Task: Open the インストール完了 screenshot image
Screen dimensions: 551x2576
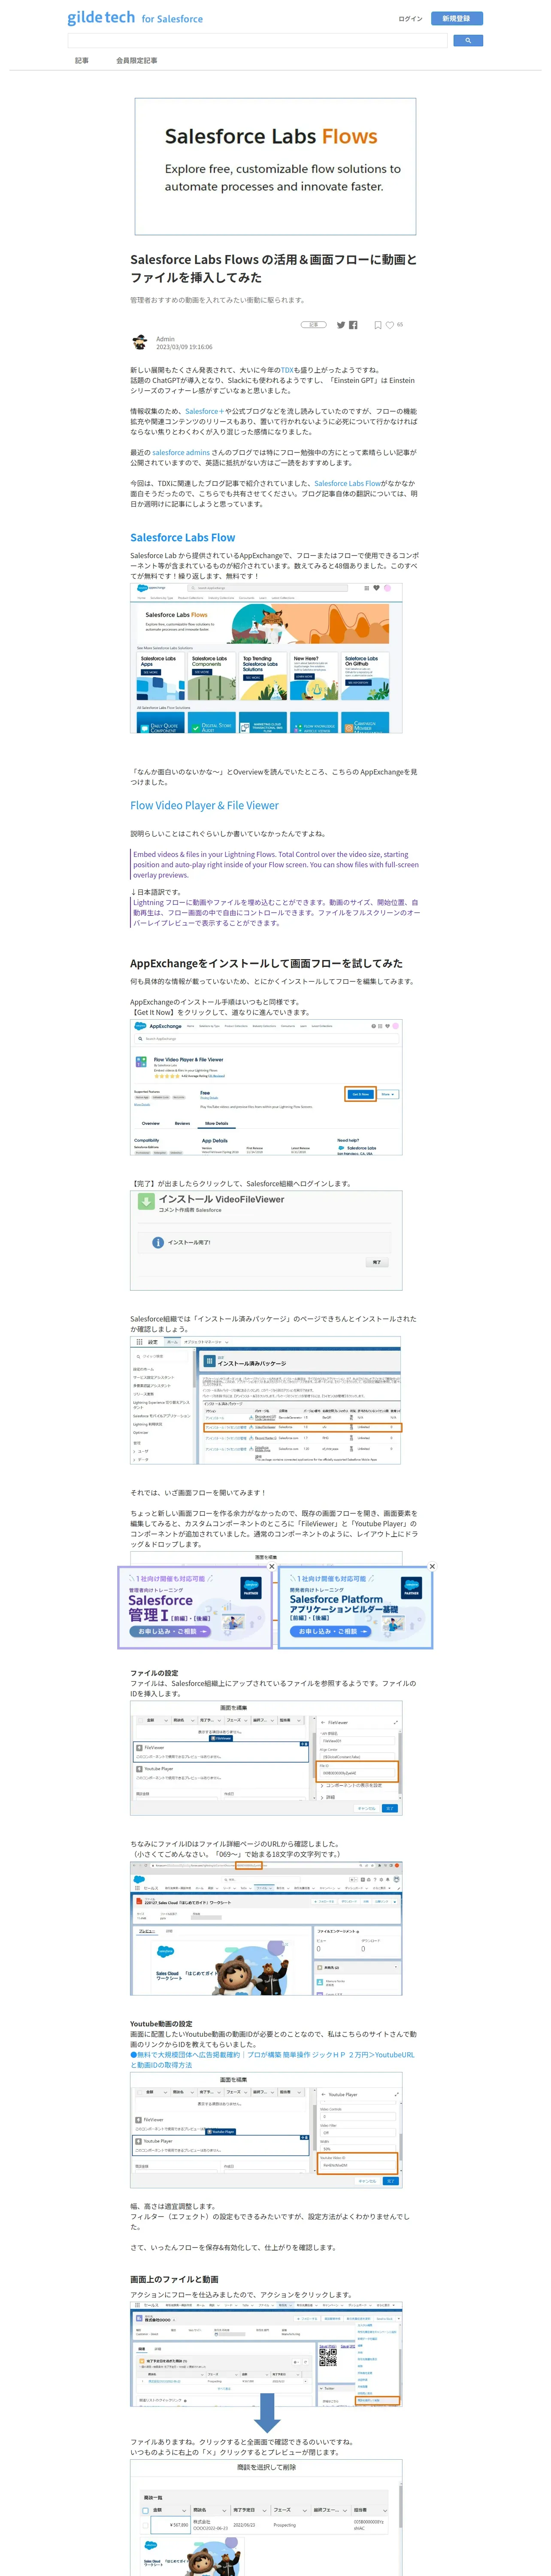Action: 266,1240
